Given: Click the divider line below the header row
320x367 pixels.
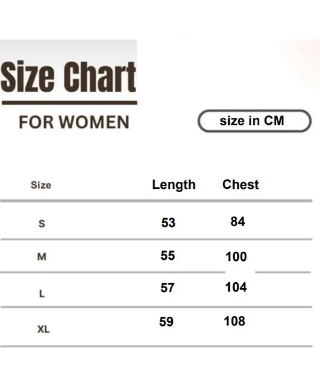Looking at the screenshot, I should (x=156, y=201).
